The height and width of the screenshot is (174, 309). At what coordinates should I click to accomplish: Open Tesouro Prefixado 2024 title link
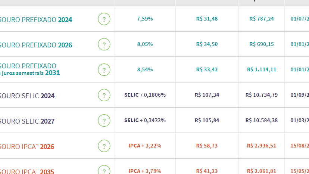click(36, 20)
